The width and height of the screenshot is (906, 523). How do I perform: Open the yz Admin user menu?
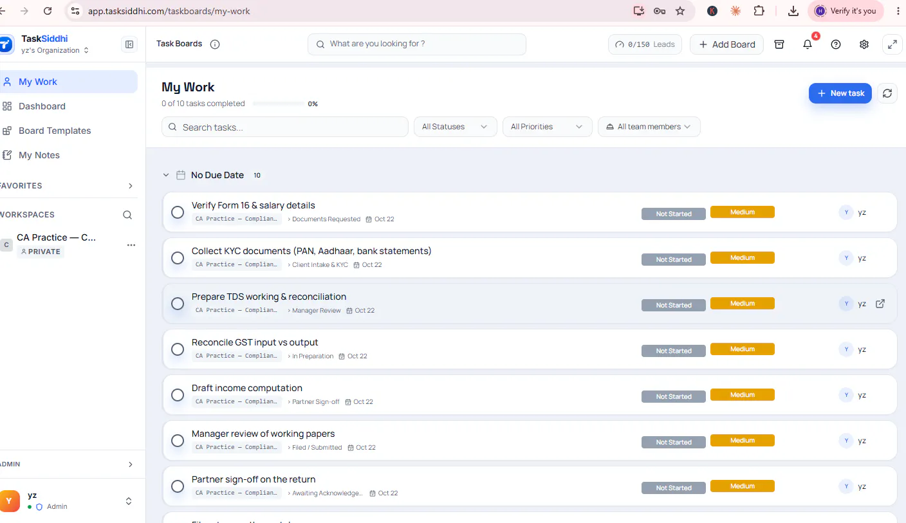point(68,500)
